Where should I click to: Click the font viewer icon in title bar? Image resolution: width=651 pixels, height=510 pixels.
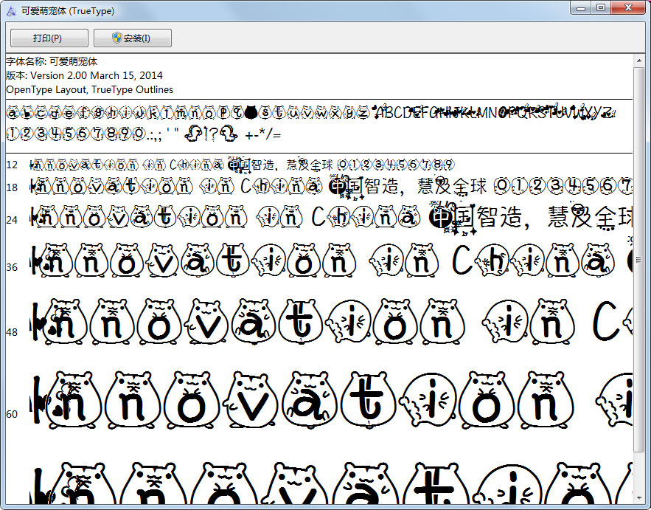tap(11, 11)
